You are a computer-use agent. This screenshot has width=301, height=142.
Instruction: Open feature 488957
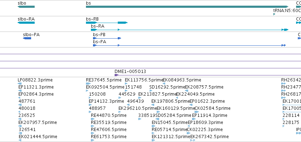(x=97, y=108)
